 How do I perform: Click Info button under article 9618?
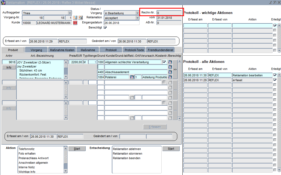pos(9,67)
